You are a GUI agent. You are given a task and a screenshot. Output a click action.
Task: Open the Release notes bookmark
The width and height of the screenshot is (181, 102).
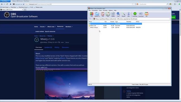click(38, 7)
